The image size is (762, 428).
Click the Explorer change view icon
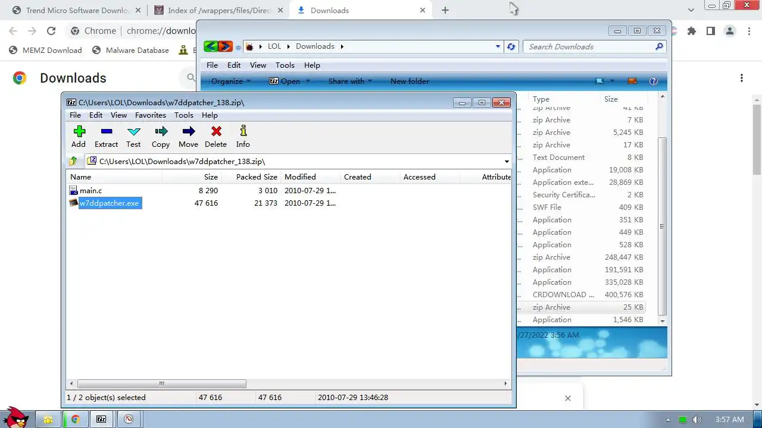point(600,81)
